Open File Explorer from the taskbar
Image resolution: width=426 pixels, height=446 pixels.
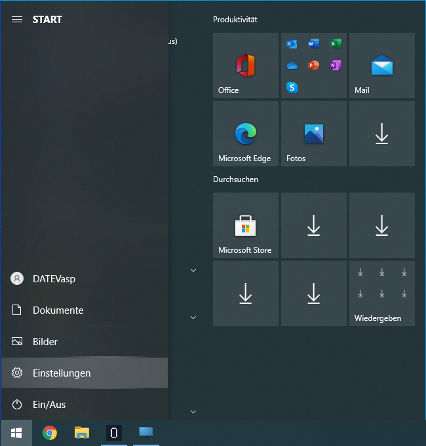click(x=82, y=433)
